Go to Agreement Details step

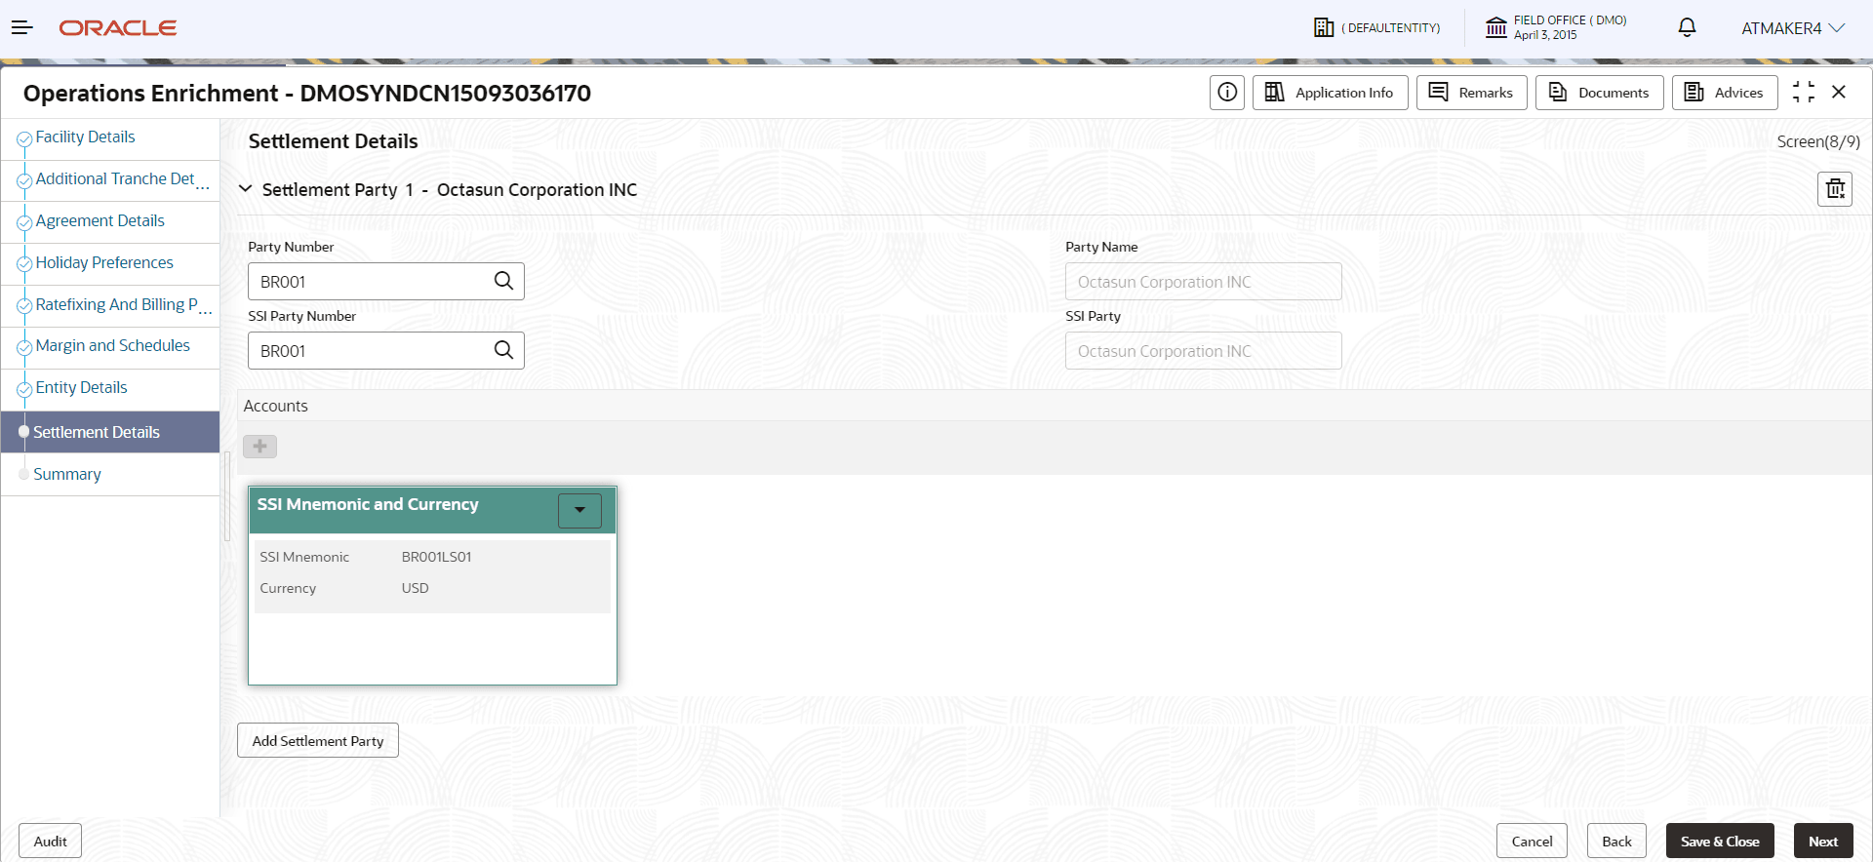coord(100,221)
